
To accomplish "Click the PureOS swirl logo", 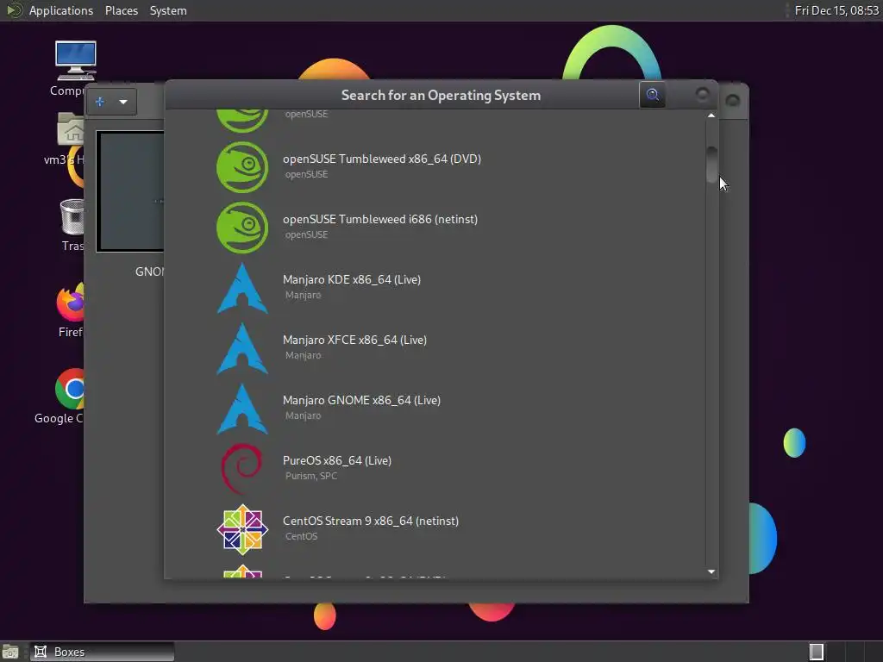I will coord(242,469).
